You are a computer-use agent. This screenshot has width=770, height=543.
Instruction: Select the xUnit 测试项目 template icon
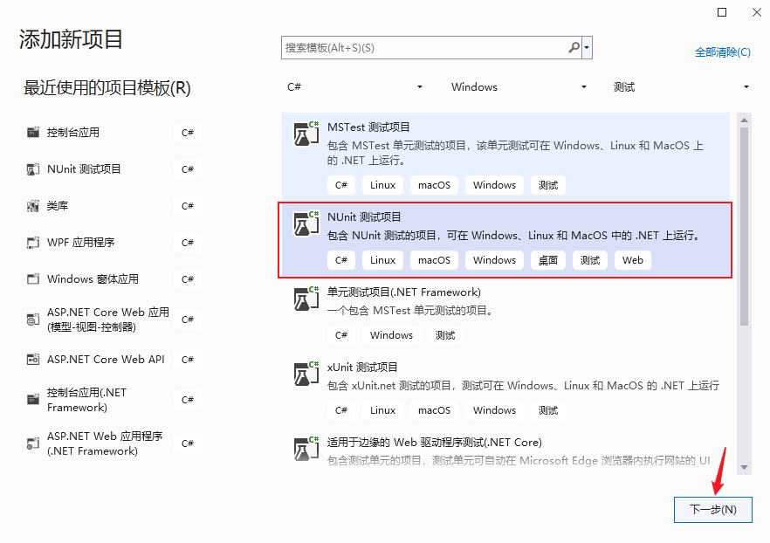click(306, 375)
